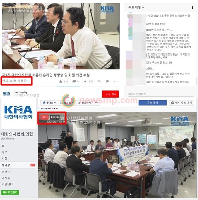Open the chat panel vertical dots menu

(x=193, y=8)
